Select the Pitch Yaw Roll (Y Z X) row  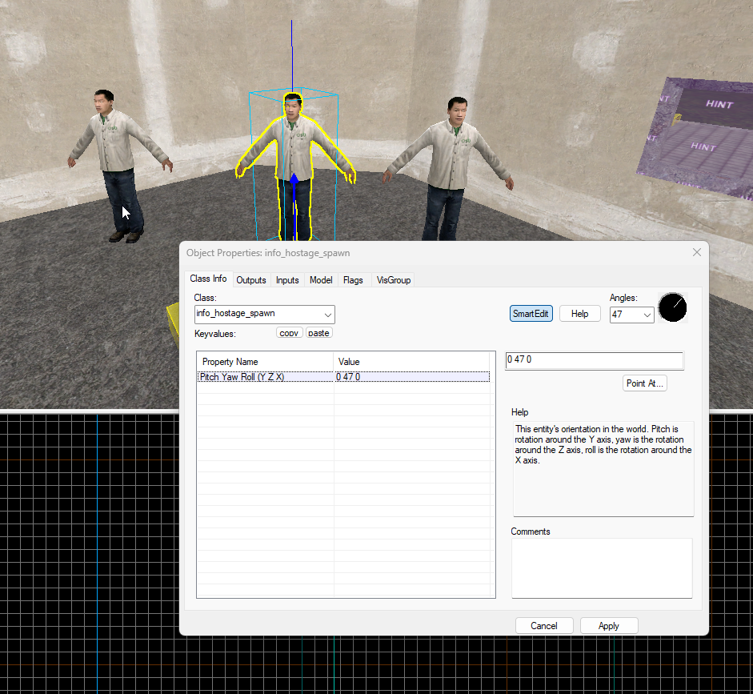tap(343, 377)
